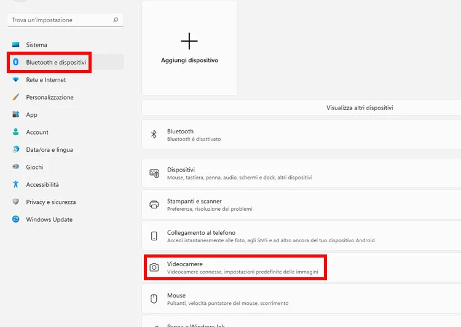The height and width of the screenshot is (327, 461).
Task: Focus the Trova un'impostazione search box
Action: click(x=65, y=20)
